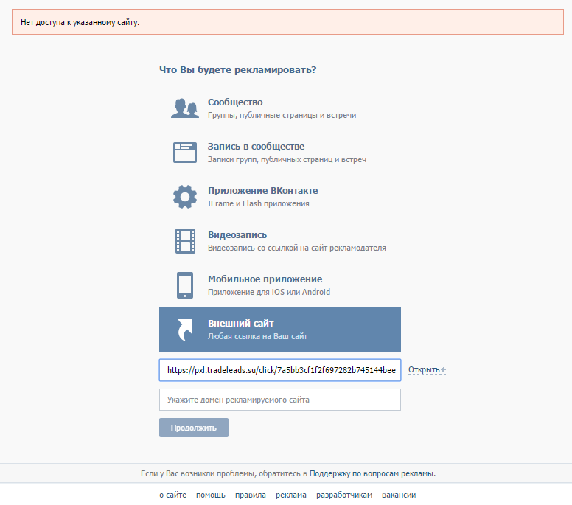Click the gear icon for VKontakte application
572x505 pixels.
tap(185, 197)
